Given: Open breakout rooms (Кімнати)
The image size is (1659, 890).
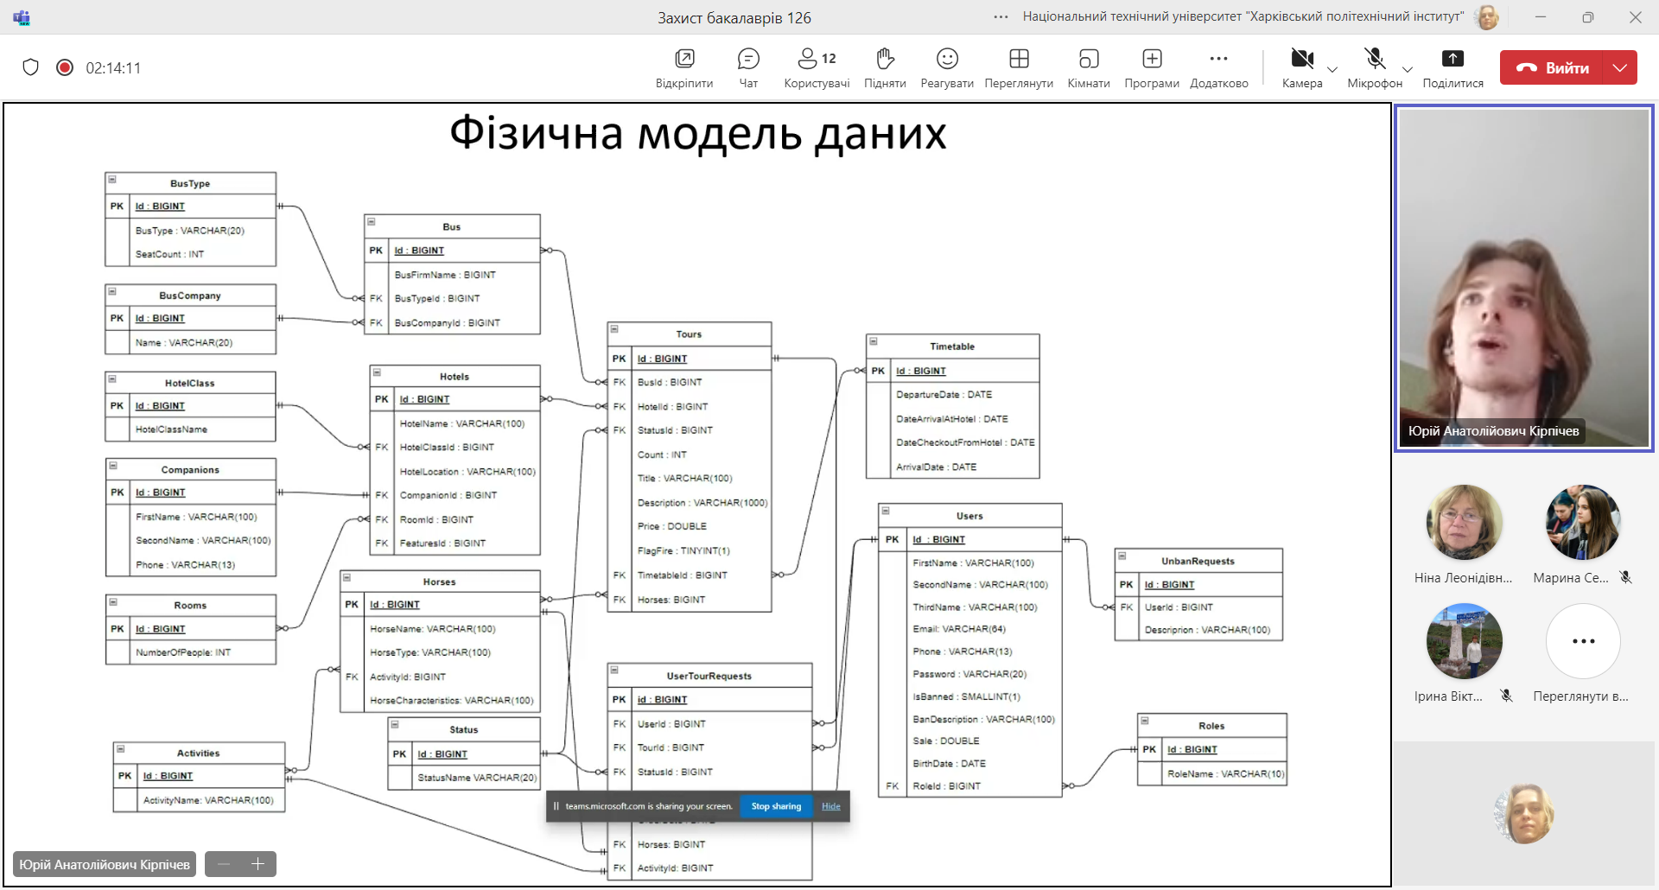Looking at the screenshot, I should (1088, 67).
